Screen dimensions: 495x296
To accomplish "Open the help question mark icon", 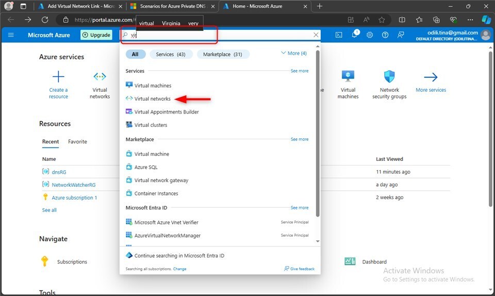I will (385, 35).
